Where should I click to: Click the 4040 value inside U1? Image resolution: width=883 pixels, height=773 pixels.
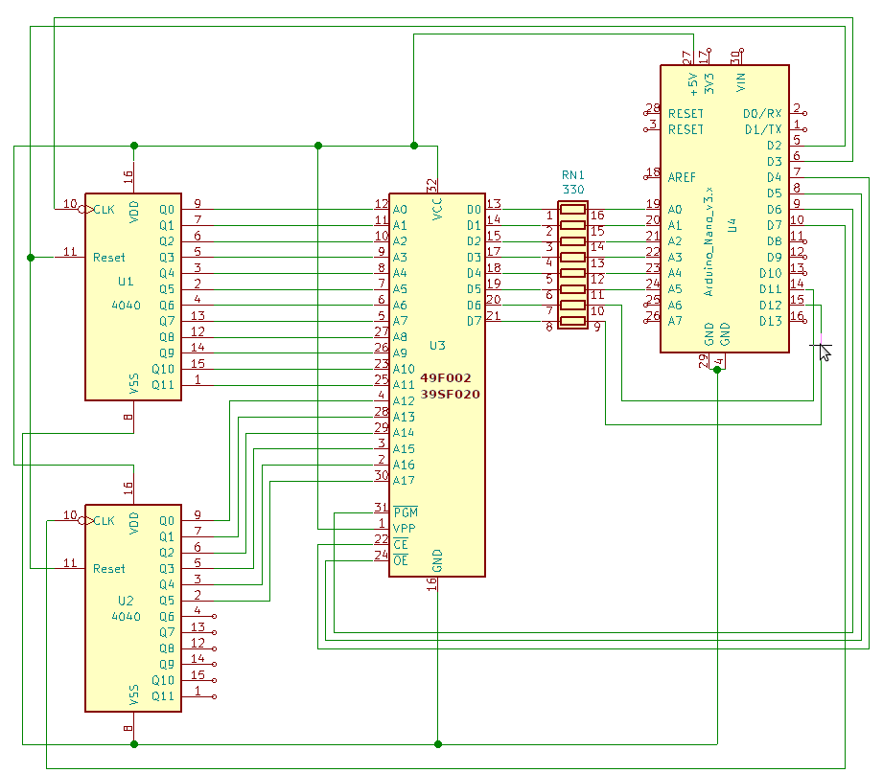126,306
